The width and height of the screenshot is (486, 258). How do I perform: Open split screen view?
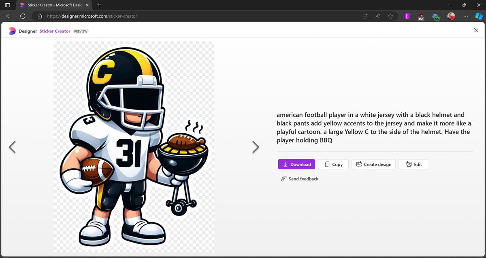point(364,16)
